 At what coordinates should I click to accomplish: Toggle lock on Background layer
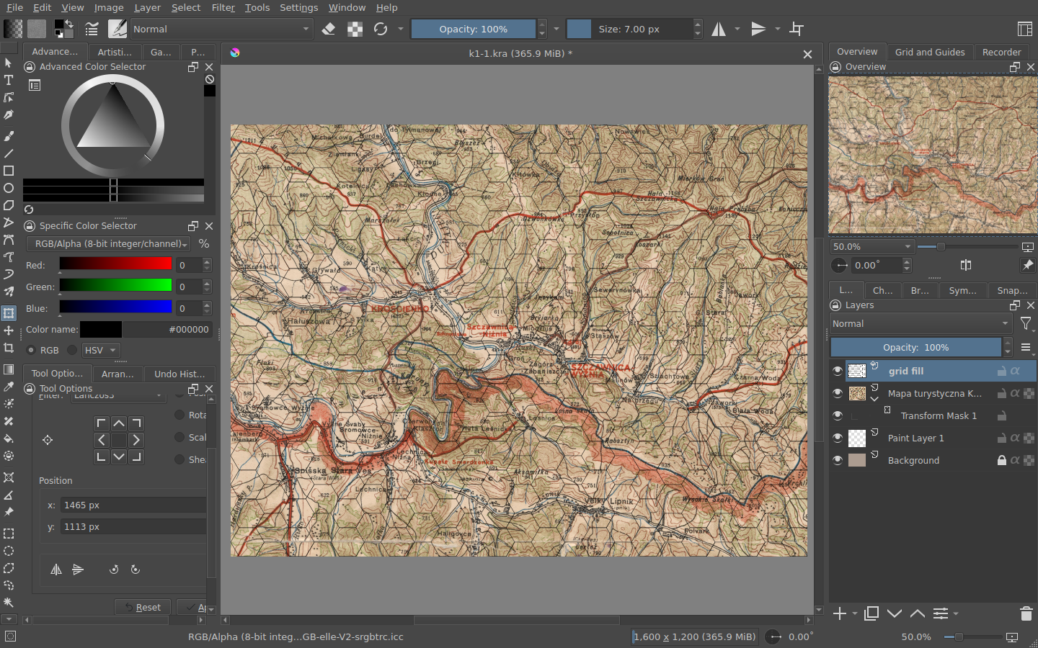tap(1001, 460)
